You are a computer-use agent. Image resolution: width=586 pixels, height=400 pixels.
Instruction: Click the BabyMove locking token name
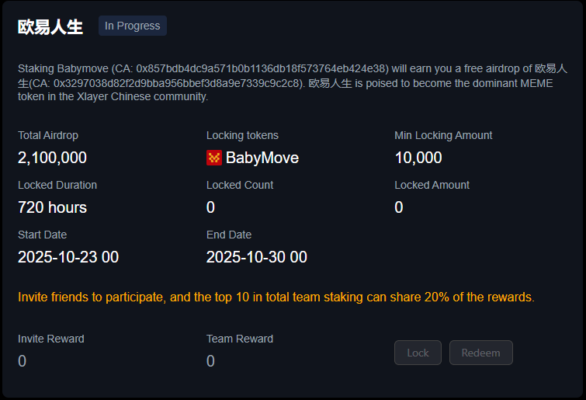point(262,158)
